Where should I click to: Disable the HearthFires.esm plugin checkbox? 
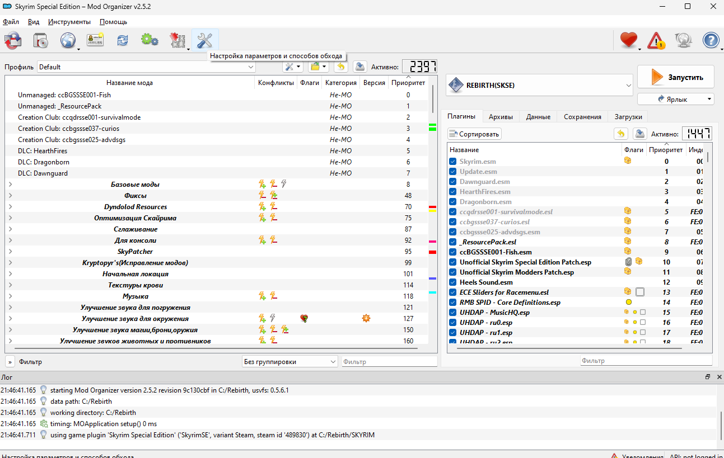(453, 191)
